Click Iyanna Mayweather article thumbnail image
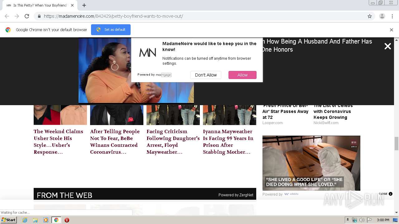This screenshot has width=399, height=224. [229, 115]
